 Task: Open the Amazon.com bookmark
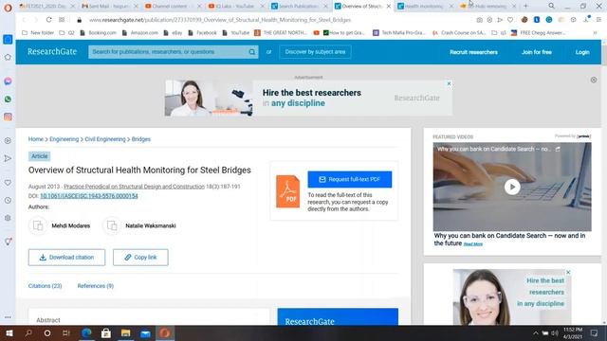(x=140, y=33)
